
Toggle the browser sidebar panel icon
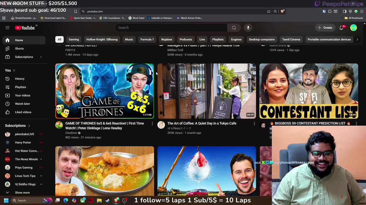tap(344, 11)
